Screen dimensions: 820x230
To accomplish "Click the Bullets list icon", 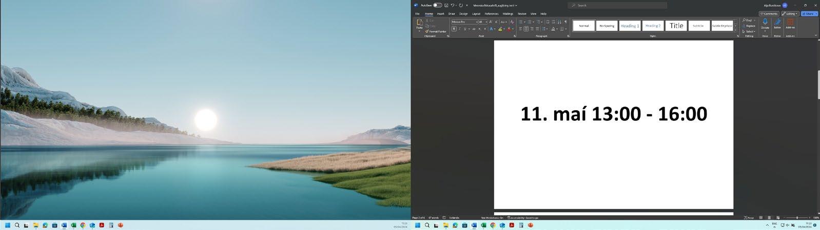I will coord(520,22).
